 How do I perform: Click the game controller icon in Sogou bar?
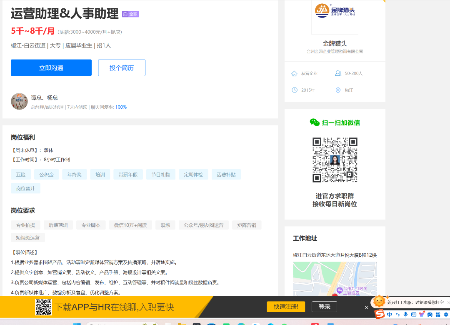430,315
